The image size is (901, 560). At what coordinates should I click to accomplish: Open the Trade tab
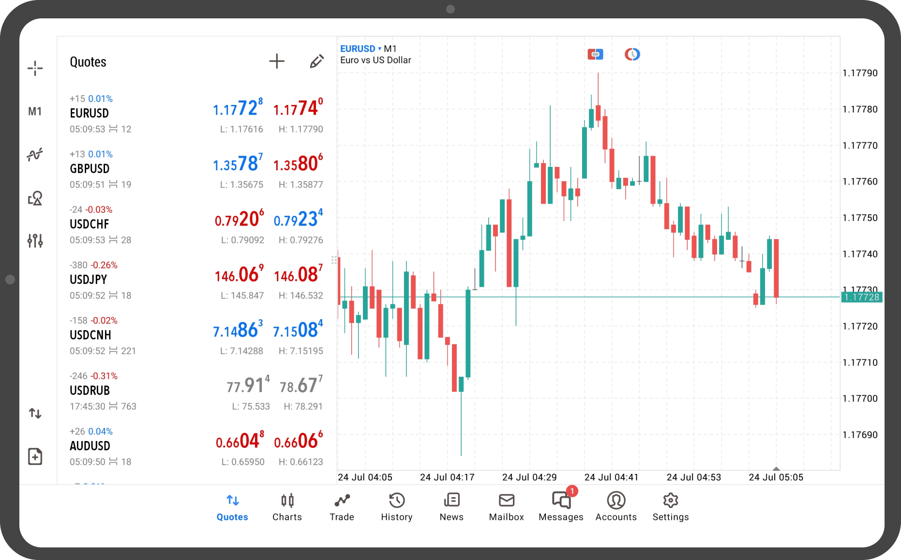pos(342,507)
